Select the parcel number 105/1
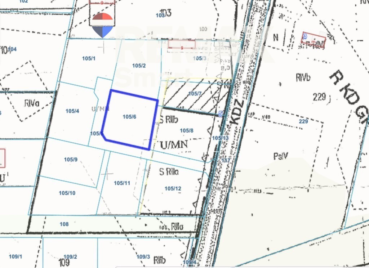The height and width of the screenshot is (268, 369). pyautogui.click(x=89, y=58)
